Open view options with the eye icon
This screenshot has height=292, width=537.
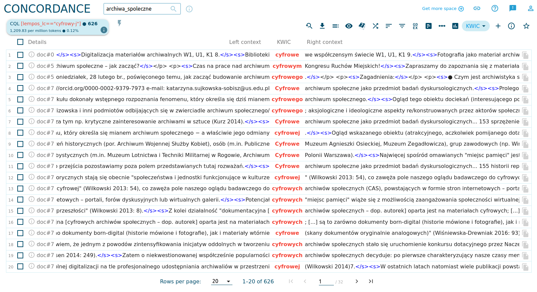(349, 26)
